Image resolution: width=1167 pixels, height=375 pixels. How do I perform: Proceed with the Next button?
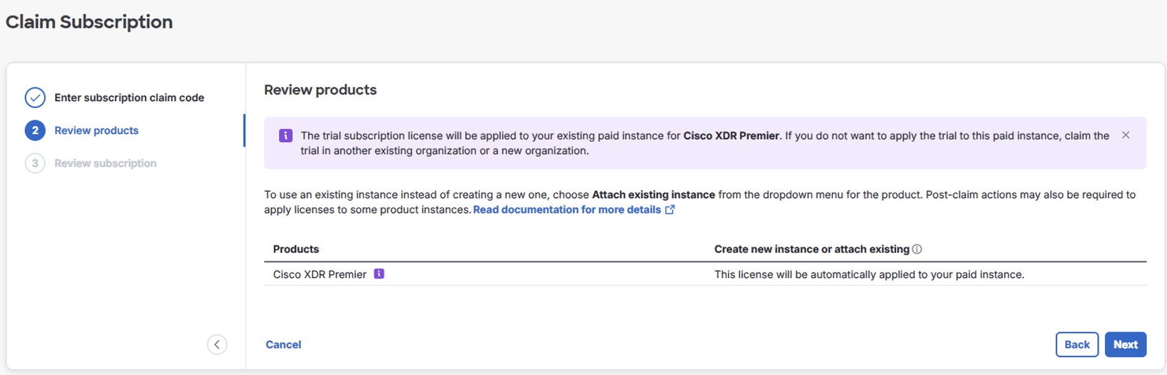(x=1125, y=345)
